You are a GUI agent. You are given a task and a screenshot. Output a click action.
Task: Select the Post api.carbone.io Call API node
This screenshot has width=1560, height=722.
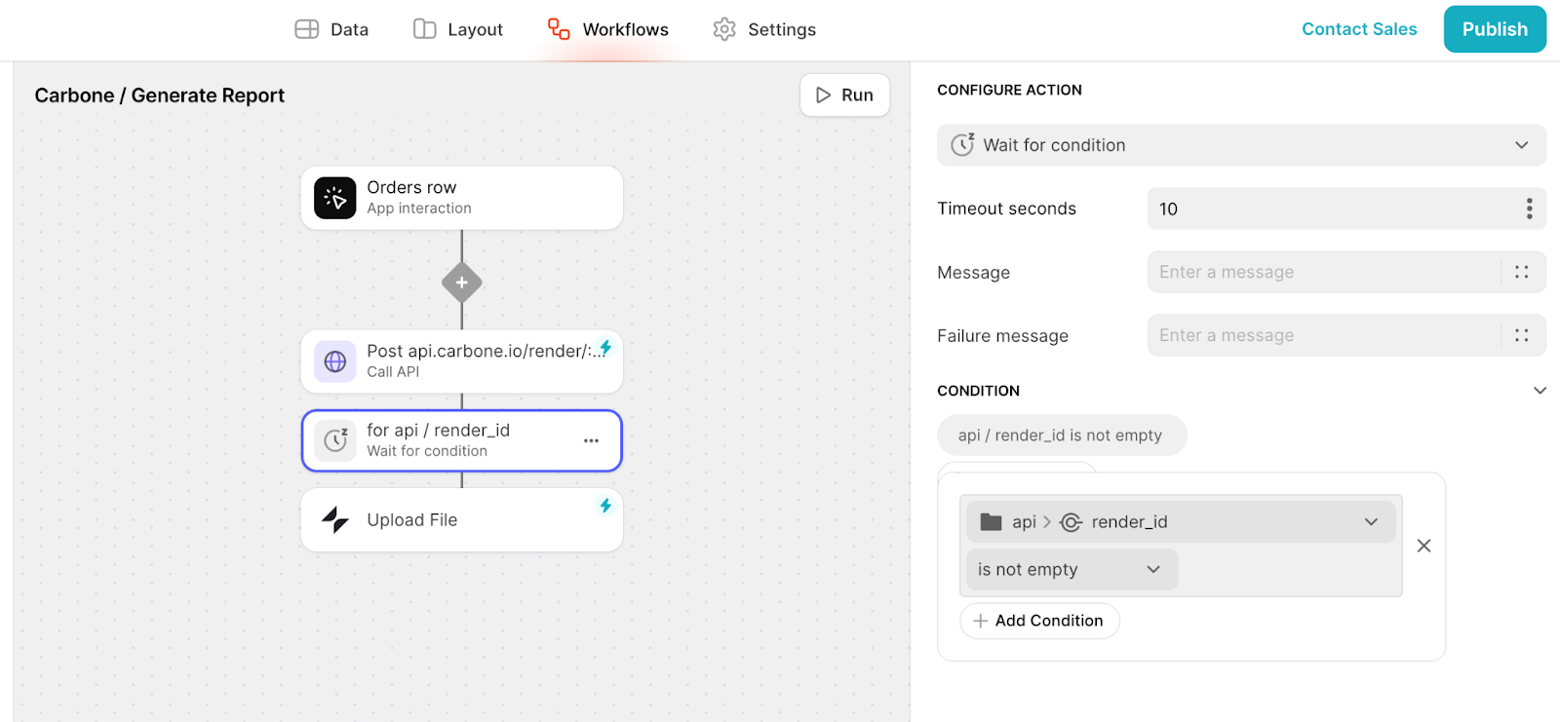pos(462,361)
